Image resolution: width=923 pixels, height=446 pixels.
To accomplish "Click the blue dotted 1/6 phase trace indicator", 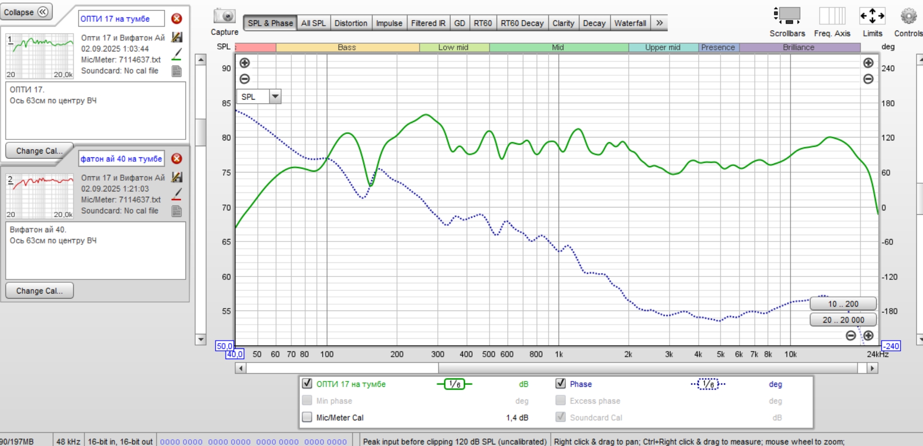I will pos(708,384).
